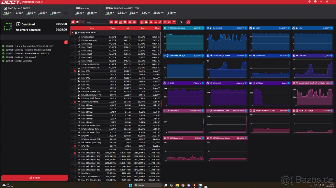Open the Windows Start menu
Image resolution: width=336 pixels, height=188 pixels.
(129, 185)
